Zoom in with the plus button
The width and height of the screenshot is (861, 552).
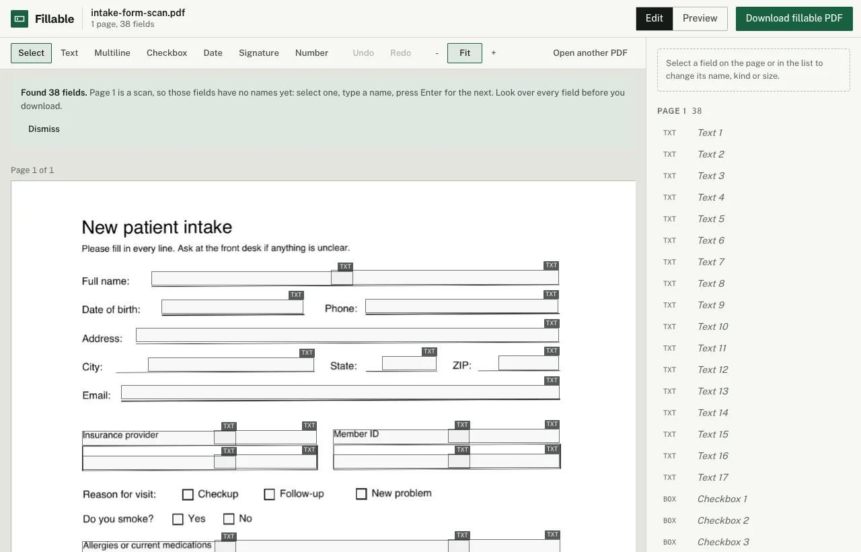[493, 53]
